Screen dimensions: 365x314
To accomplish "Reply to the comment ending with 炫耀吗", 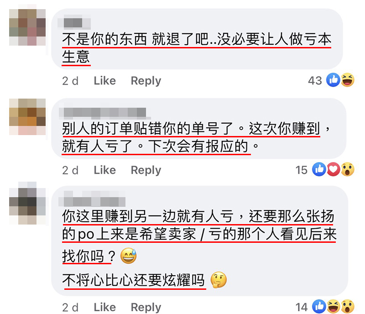I will [x=146, y=308].
